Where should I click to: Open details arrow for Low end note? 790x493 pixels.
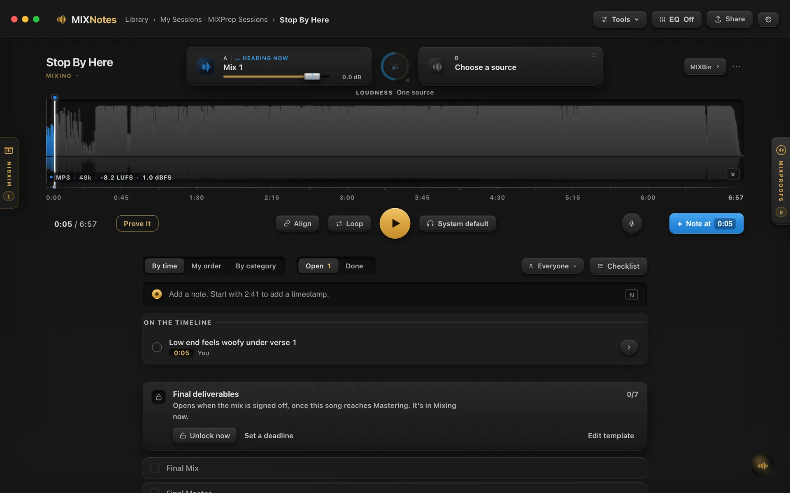[629, 347]
